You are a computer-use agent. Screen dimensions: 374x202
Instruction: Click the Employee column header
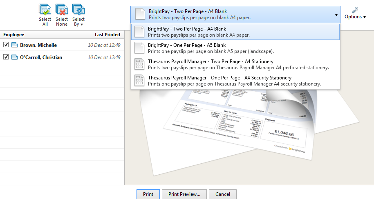pos(14,35)
